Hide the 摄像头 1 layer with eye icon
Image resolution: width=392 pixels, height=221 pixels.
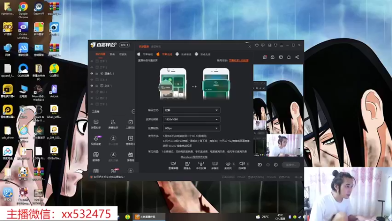(x=92, y=73)
